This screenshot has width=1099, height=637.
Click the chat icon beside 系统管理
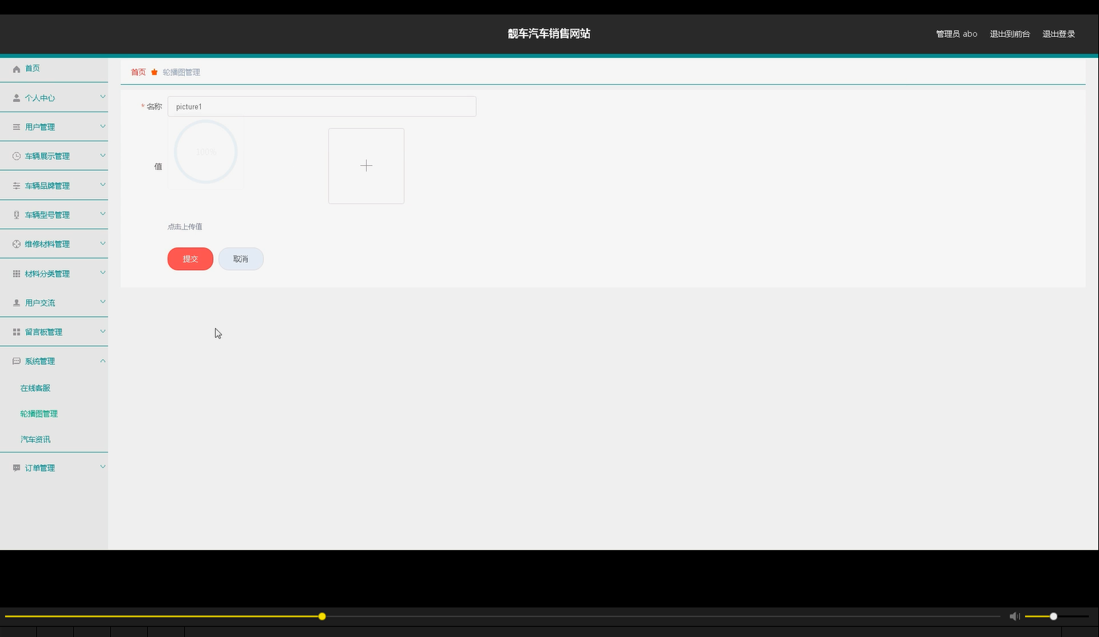click(17, 361)
